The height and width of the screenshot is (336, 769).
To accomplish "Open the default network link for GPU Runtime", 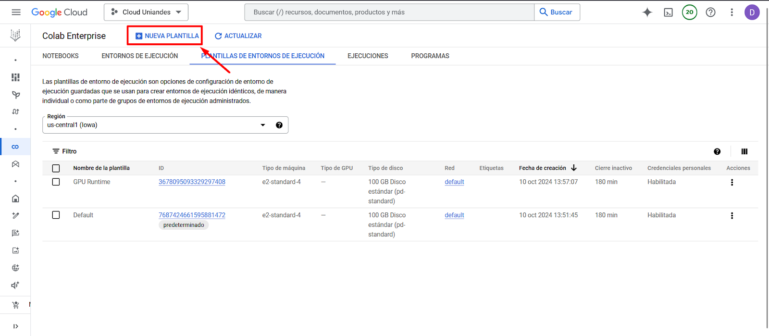I will click(x=454, y=182).
